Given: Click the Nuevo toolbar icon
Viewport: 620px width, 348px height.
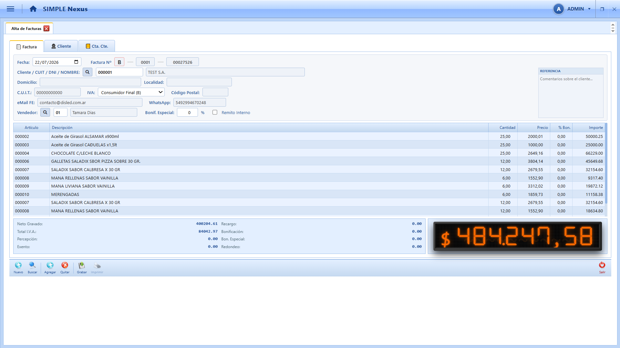Looking at the screenshot, I should pyautogui.click(x=18, y=265).
